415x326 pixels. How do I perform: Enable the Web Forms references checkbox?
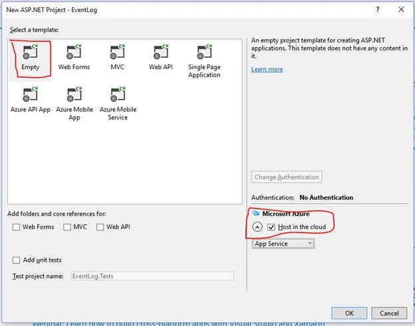(16, 227)
